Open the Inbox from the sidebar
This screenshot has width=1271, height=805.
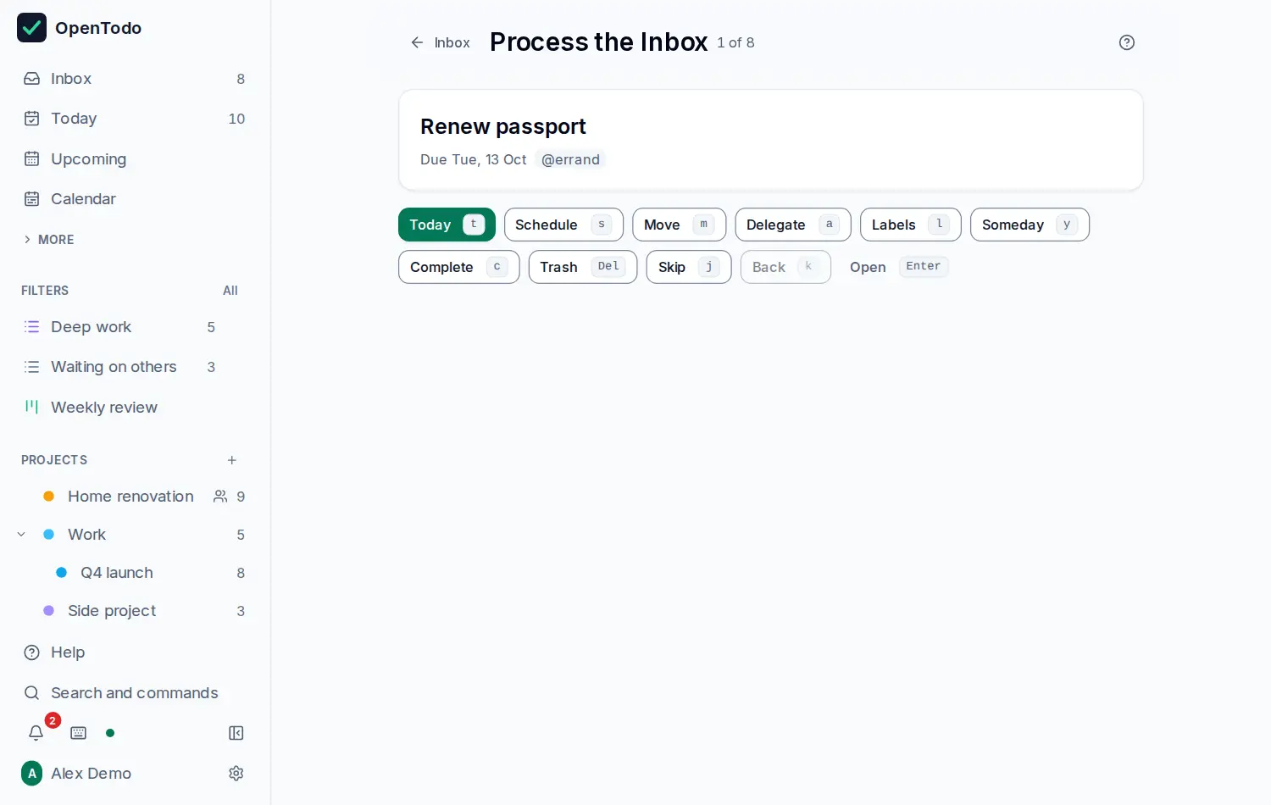tap(135, 79)
